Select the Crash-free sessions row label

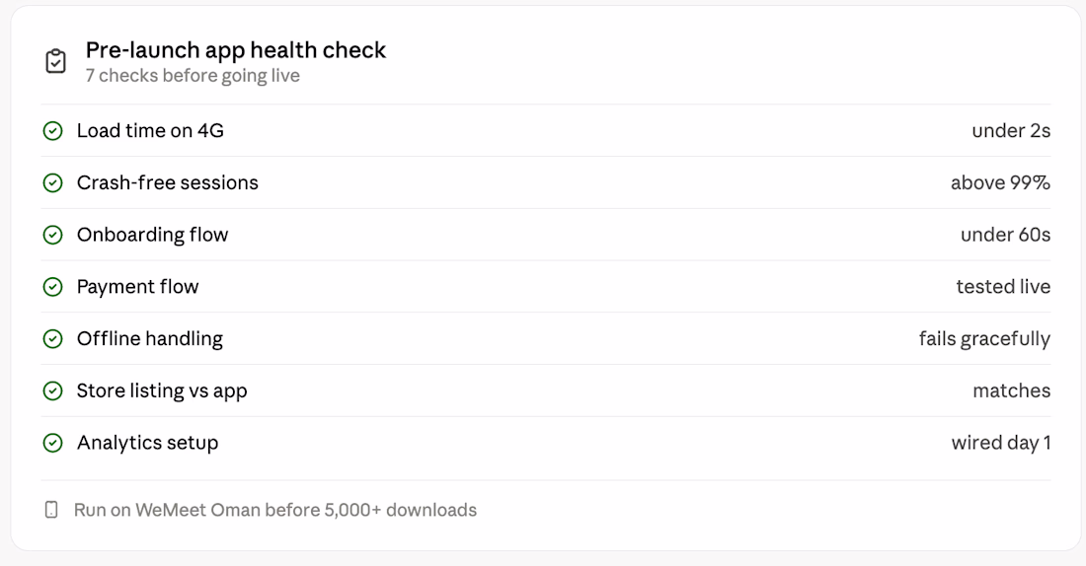[x=168, y=182]
